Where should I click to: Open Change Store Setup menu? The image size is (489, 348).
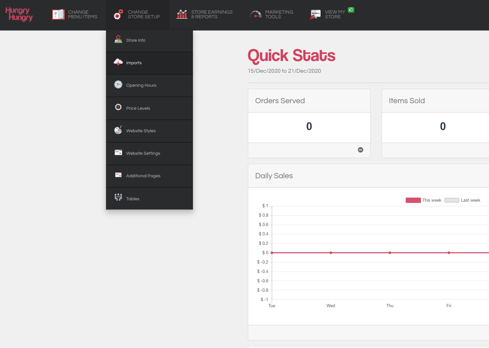pyautogui.click(x=138, y=15)
